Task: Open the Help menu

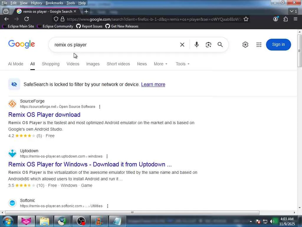Action: [82, 3]
